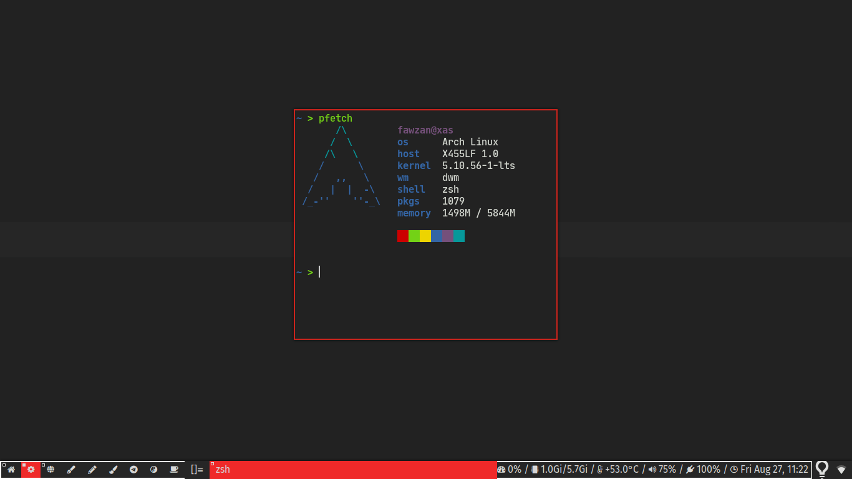Screen dimensions: 852x479
Task: Click the 'kernel' label in pfetch output
Action: 414,166
